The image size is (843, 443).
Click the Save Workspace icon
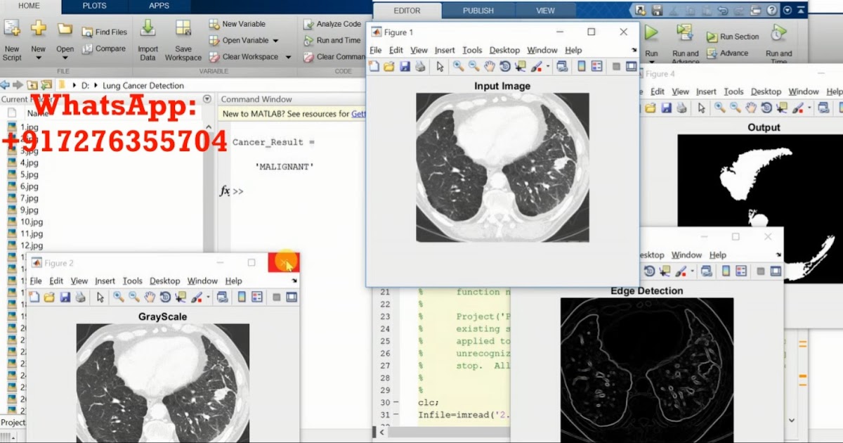pyautogui.click(x=183, y=32)
